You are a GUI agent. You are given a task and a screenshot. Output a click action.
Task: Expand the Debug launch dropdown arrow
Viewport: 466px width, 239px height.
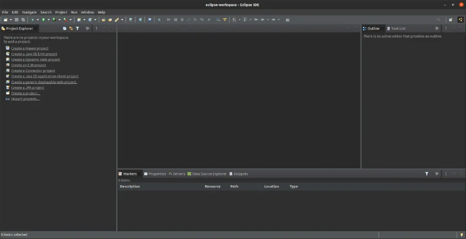[x=38, y=20]
